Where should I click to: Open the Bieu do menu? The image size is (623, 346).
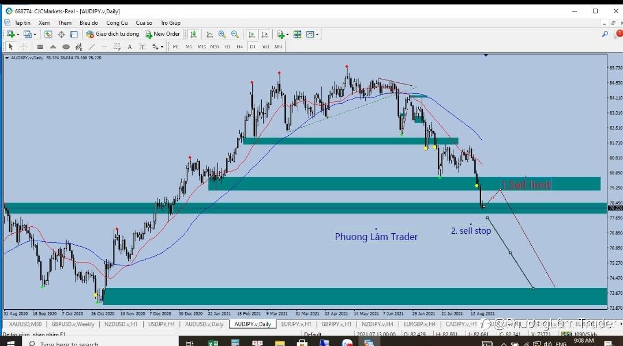[x=89, y=23]
